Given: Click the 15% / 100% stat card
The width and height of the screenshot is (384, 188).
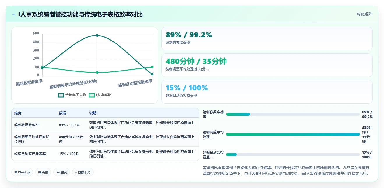Looking at the screenshot, I should tap(267, 92).
